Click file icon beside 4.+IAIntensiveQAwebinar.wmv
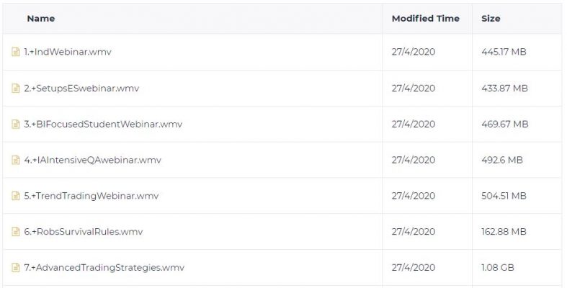Screen dimensions: 567x288 tap(16, 160)
